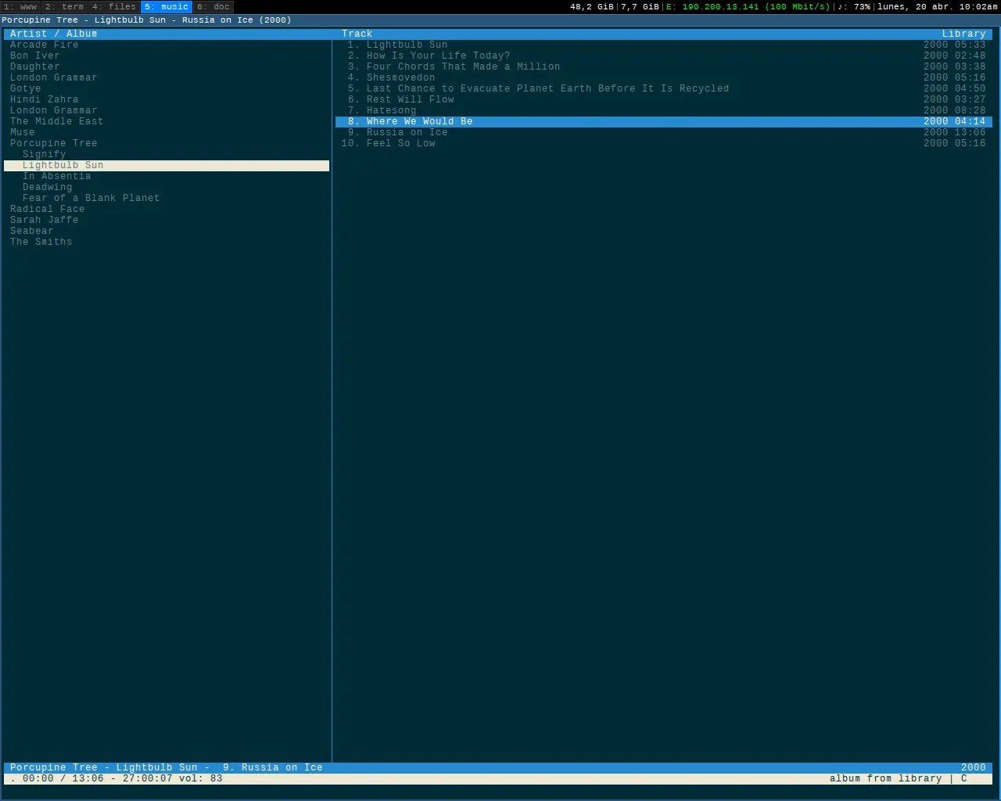Go to the 6: doc workspace

[213, 7]
